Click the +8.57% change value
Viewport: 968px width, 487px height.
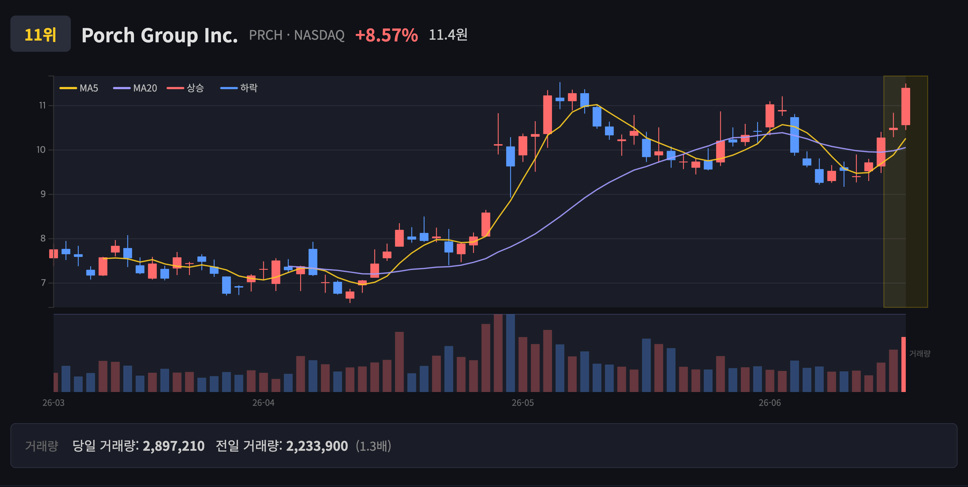(386, 35)
